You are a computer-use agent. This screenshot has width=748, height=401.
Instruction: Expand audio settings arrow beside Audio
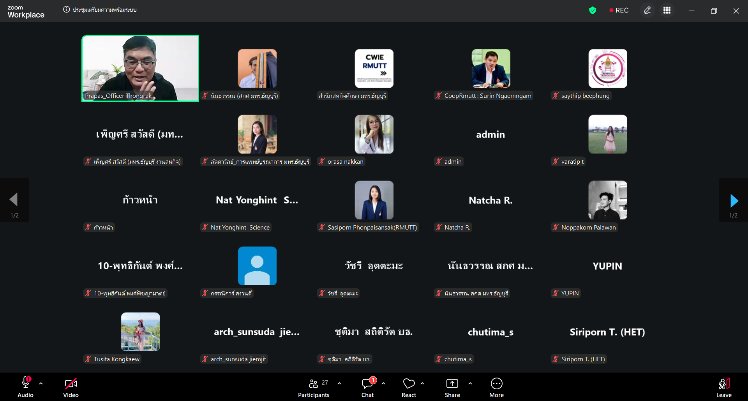[41, 383]
